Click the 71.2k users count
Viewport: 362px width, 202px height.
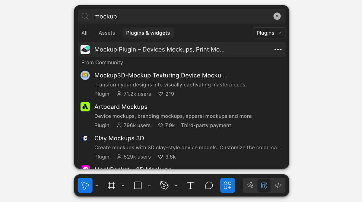134,94
